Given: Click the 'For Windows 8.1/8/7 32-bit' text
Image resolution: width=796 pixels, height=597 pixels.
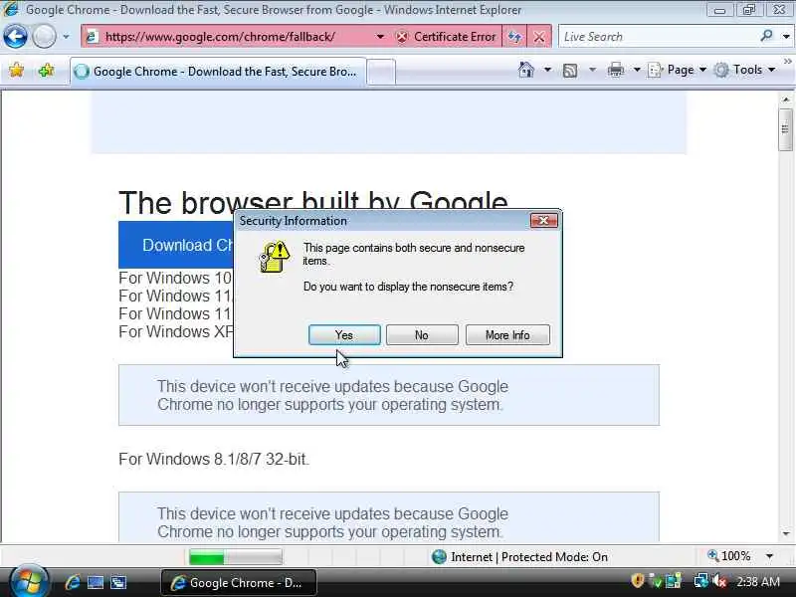Looking at the screenshot, I should click(214, 459).
